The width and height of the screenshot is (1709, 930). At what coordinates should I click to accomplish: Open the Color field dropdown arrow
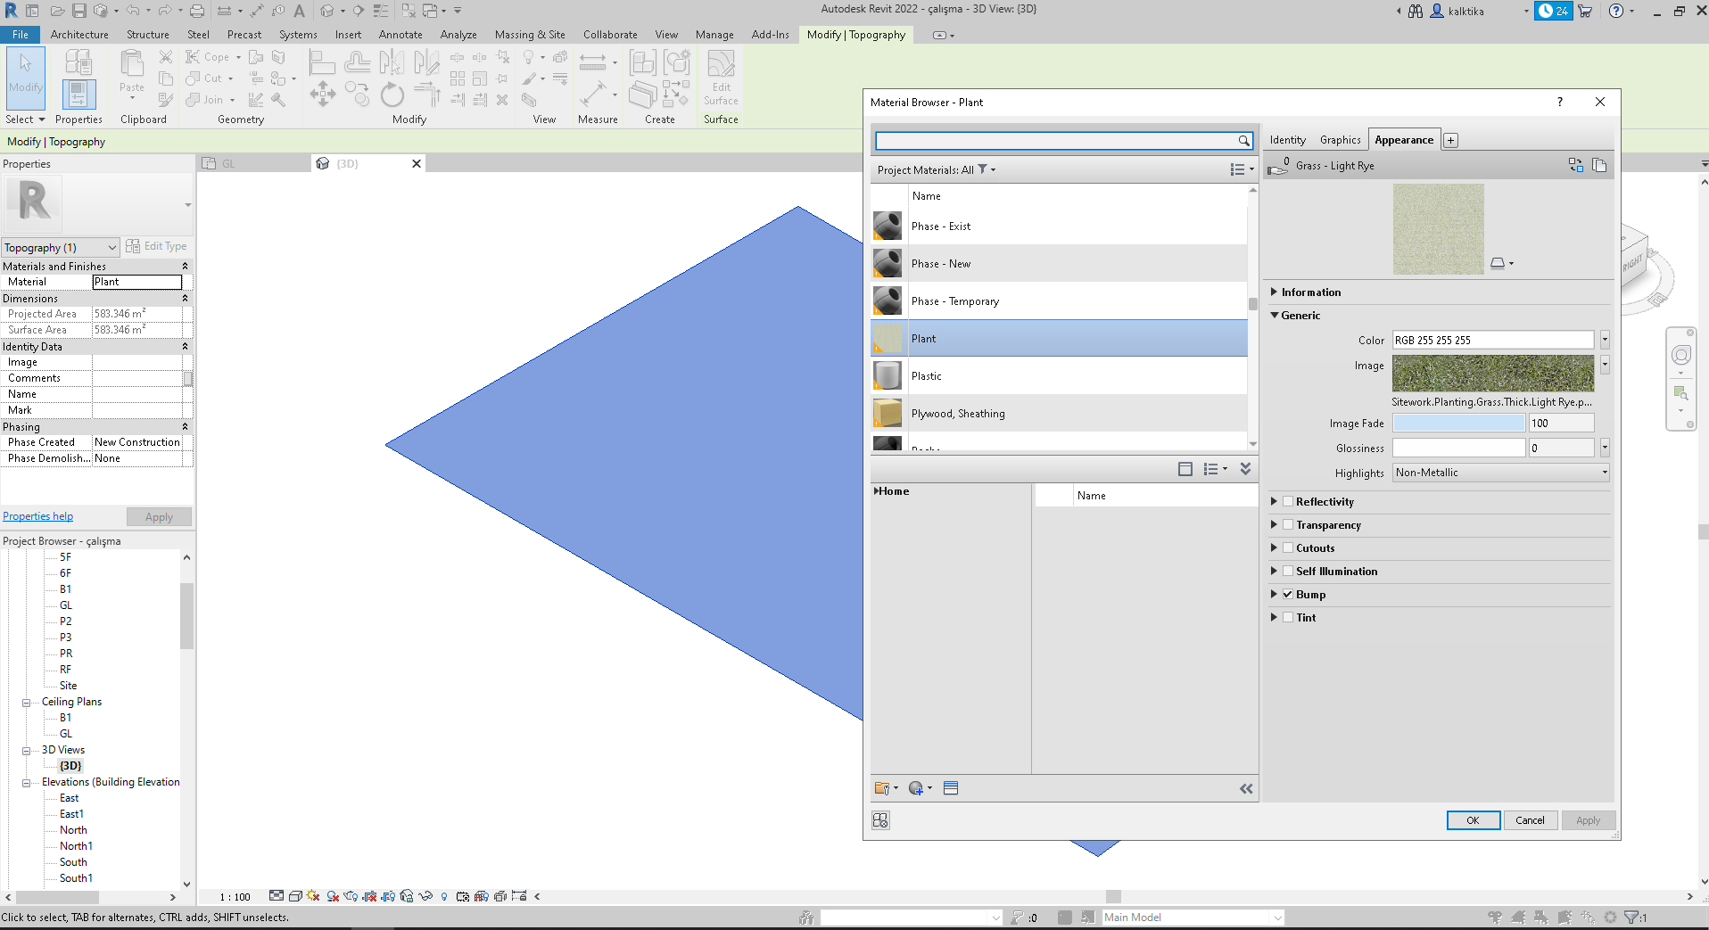click(1605, 340)
